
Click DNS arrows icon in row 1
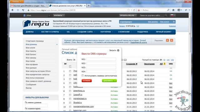171,71
